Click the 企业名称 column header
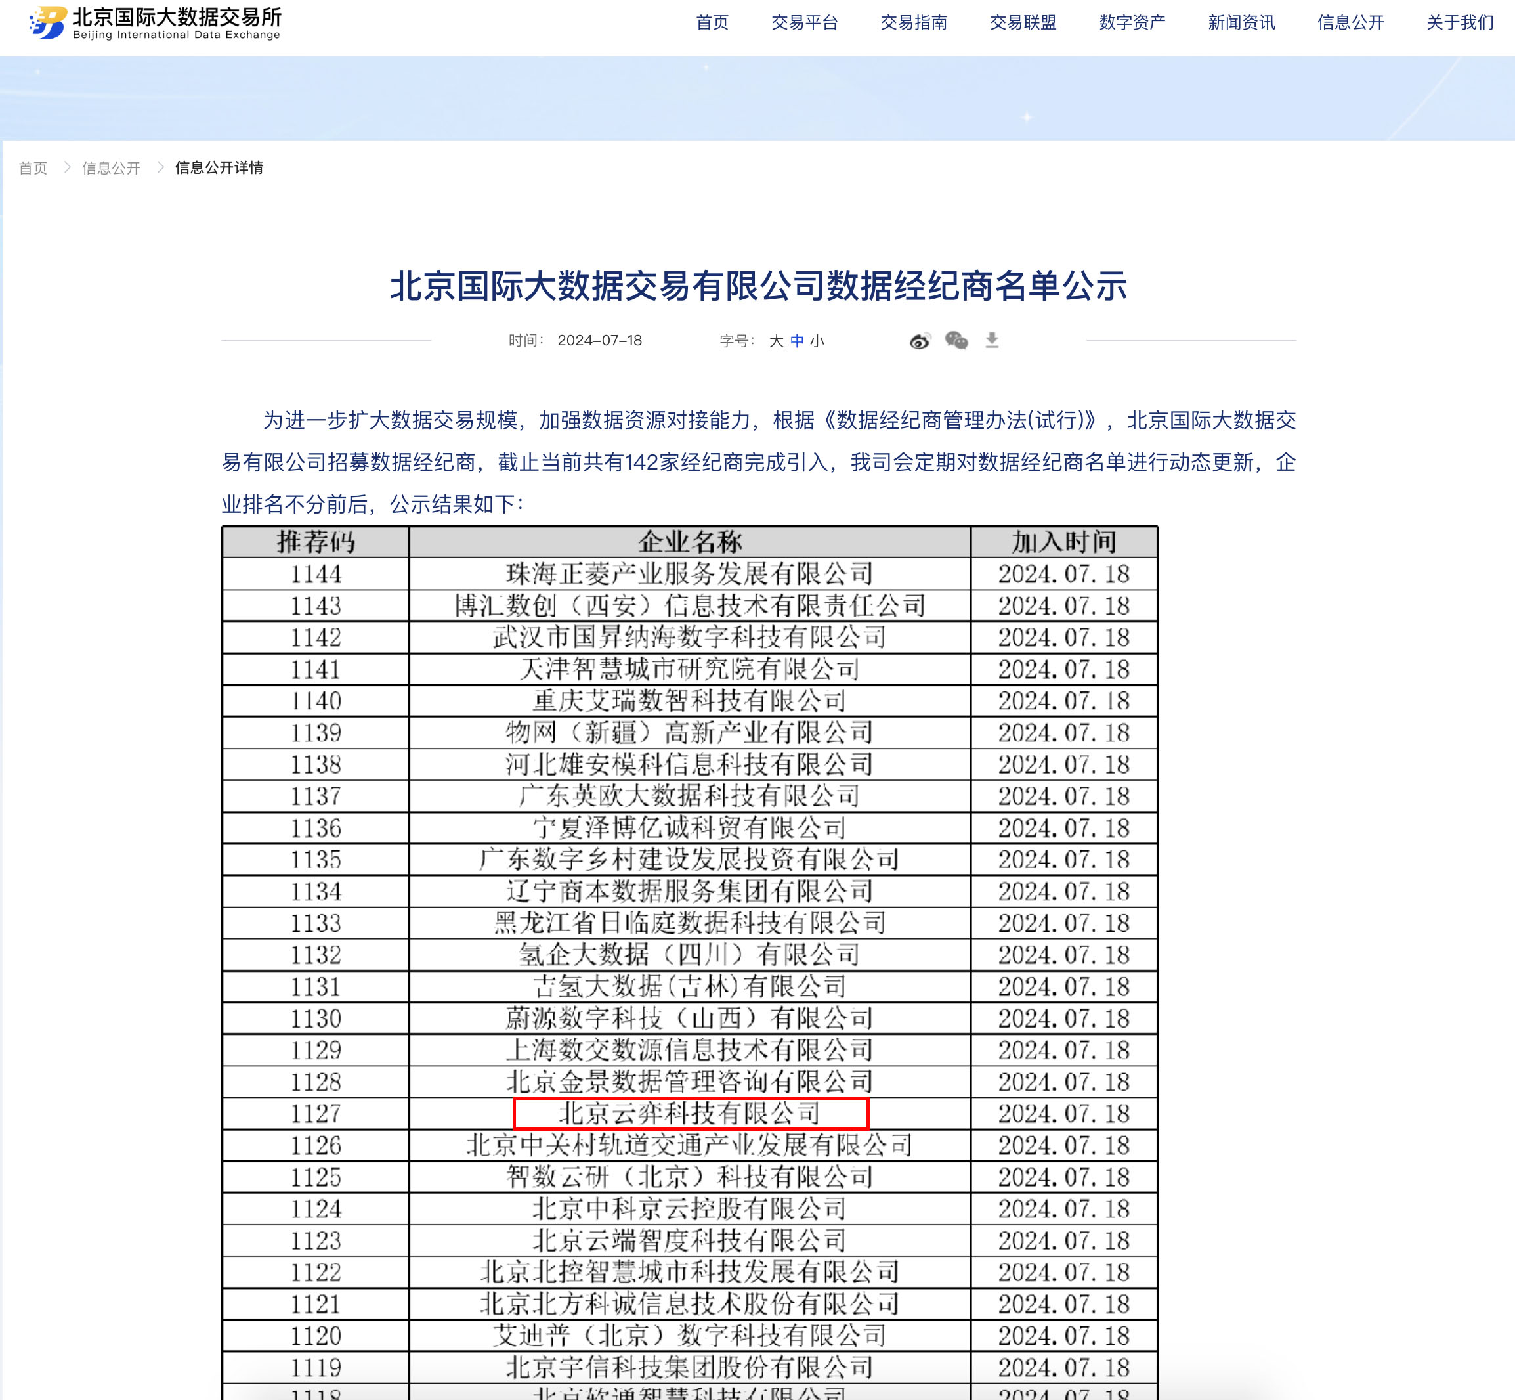 point(690,542)
